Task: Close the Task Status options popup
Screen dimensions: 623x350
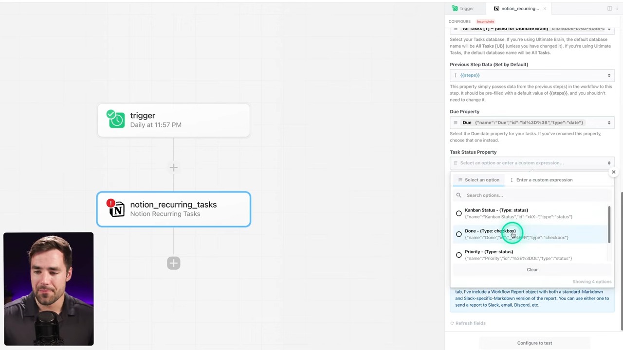Action: pos(613,172)
